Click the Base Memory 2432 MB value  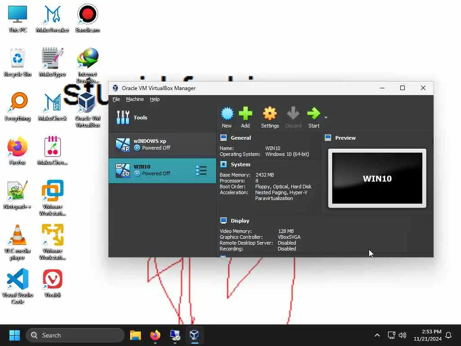point(265,175)
